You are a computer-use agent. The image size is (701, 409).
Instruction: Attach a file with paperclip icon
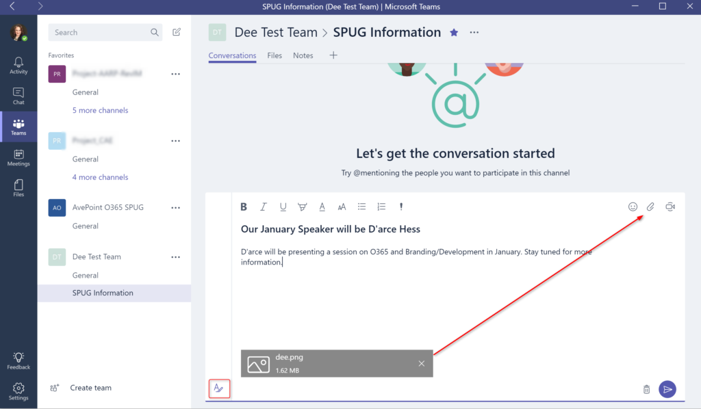[650, 207]
